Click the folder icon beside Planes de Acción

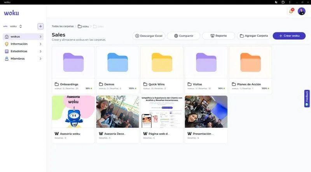(x=234, y=84)
